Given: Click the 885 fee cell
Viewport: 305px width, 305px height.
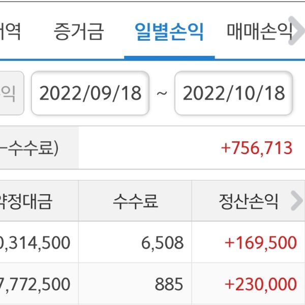Looking at the screenshot, I should point(171,283).
